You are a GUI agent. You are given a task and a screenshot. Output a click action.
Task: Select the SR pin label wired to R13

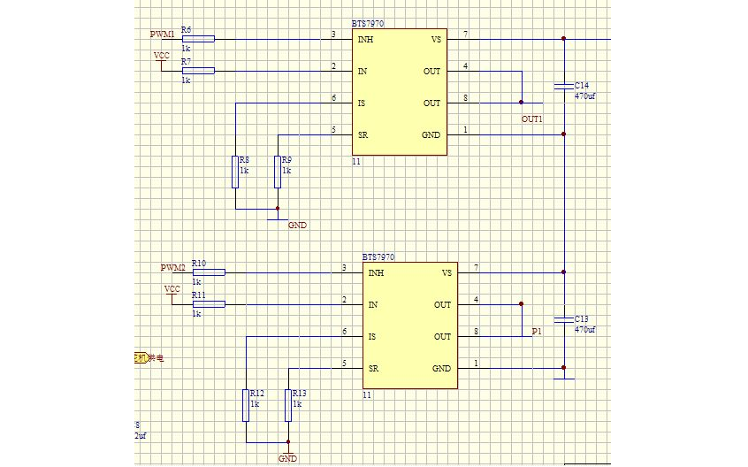[x=373, y=369]
